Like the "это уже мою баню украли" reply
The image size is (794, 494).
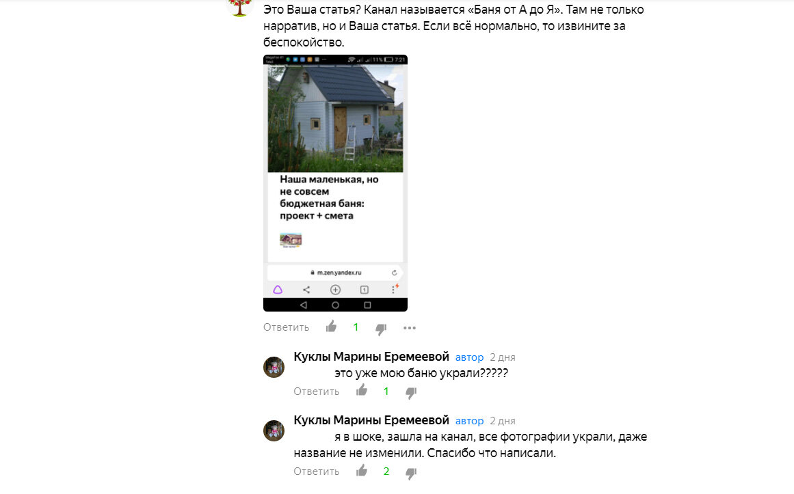(362, 390)
